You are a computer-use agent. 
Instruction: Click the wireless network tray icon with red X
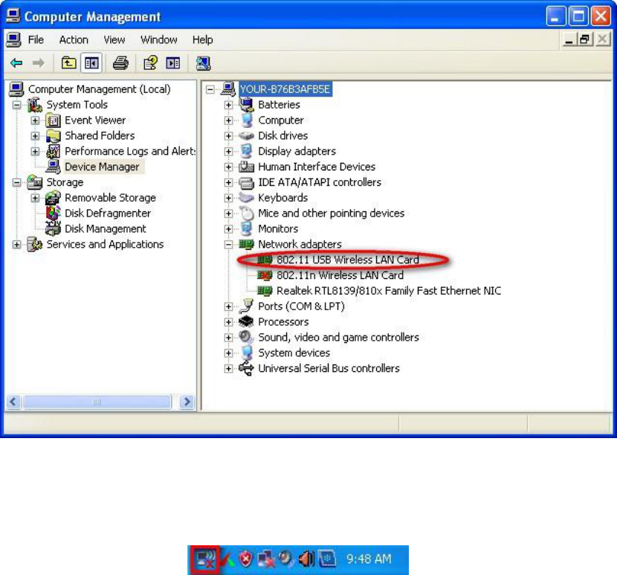(x=204, y=559)
